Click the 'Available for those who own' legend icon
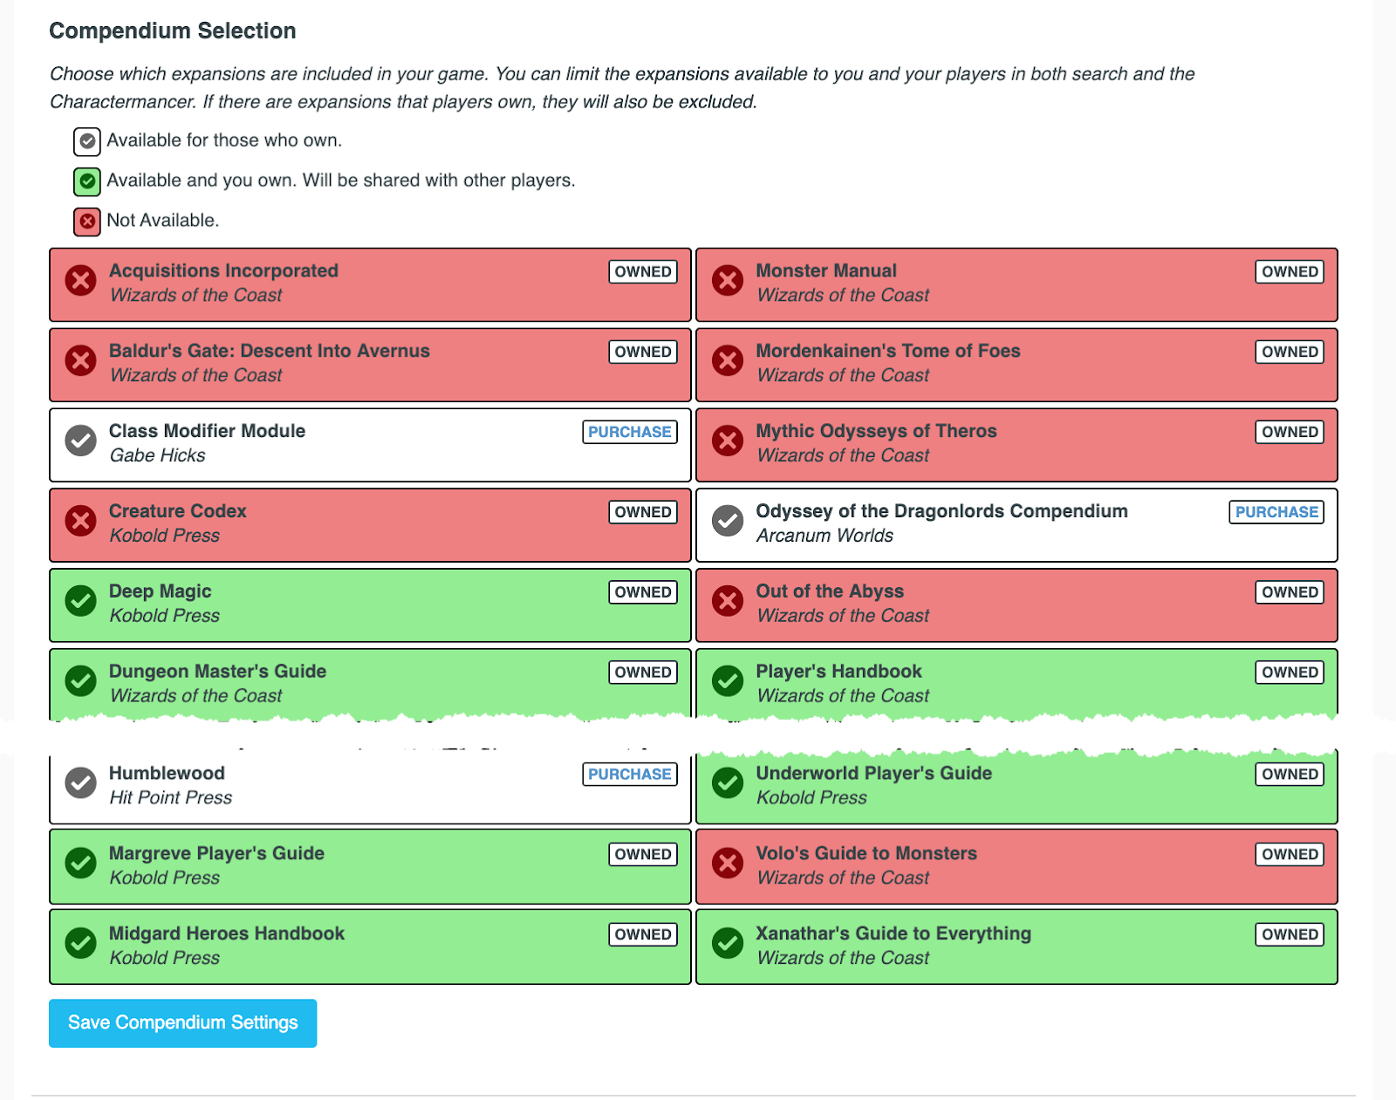This screenshot has width=1396, height=1100. pyautogui.click(x=87, y=140)
